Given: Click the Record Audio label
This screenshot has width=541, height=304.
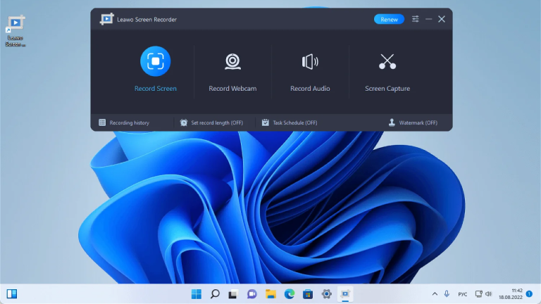Looking at the screenshot, I should click(x=310, y=89).
